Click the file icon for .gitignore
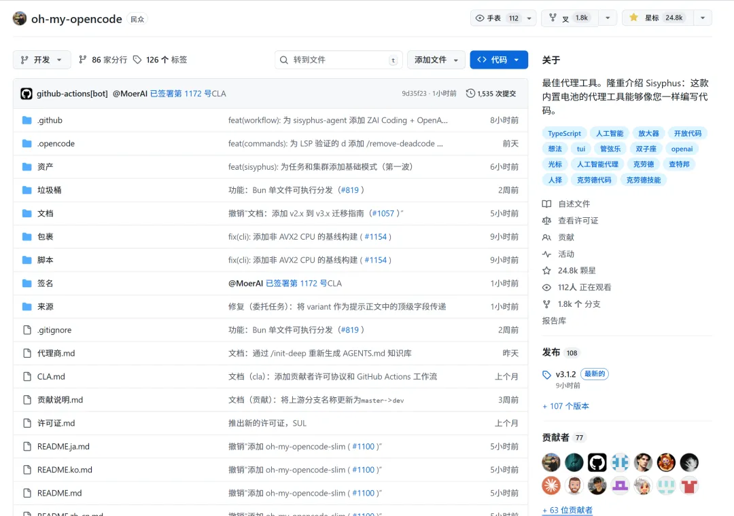Viewport: 734px width, 516px height. [x=27, y=330]
